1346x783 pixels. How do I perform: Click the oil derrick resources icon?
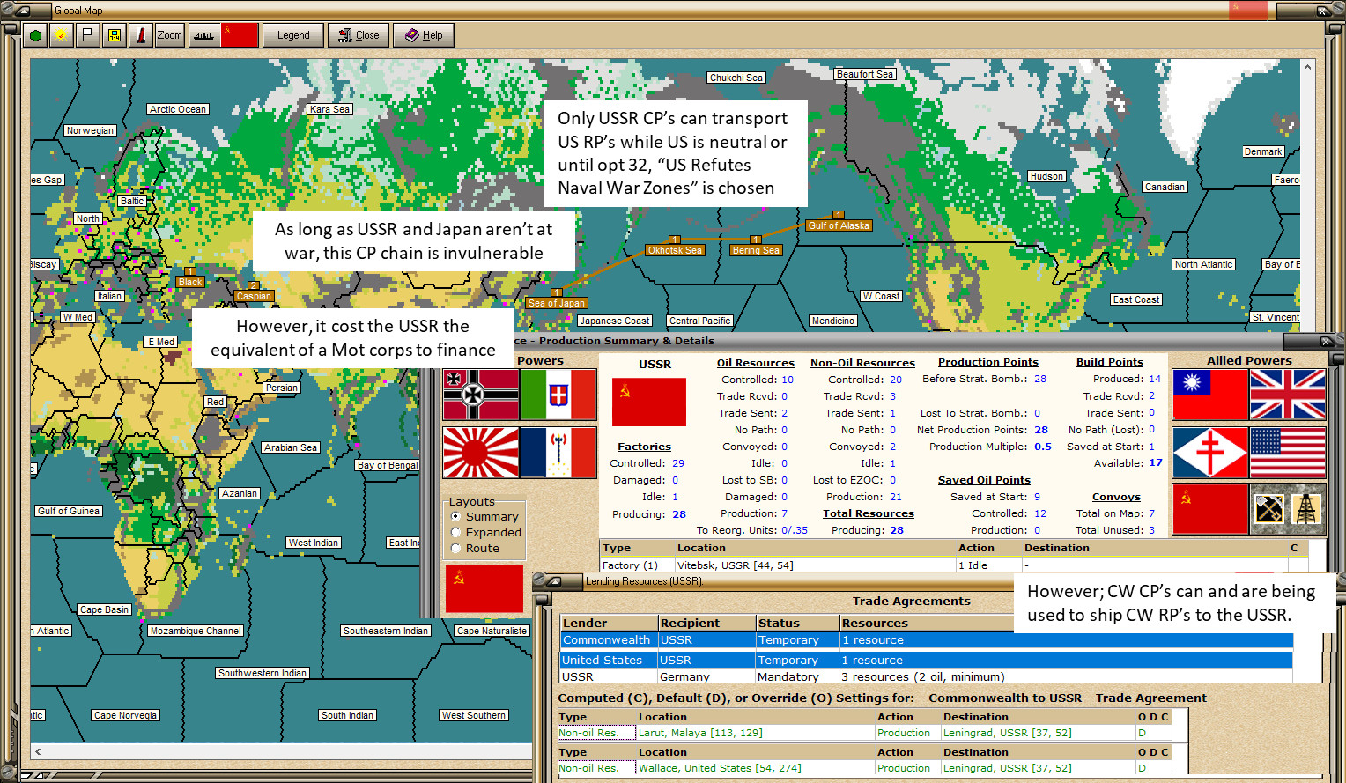click(x=1307, y=508)
